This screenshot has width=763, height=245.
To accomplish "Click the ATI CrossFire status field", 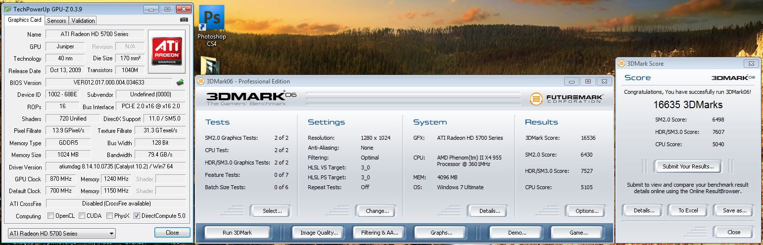I will [115, 203].
